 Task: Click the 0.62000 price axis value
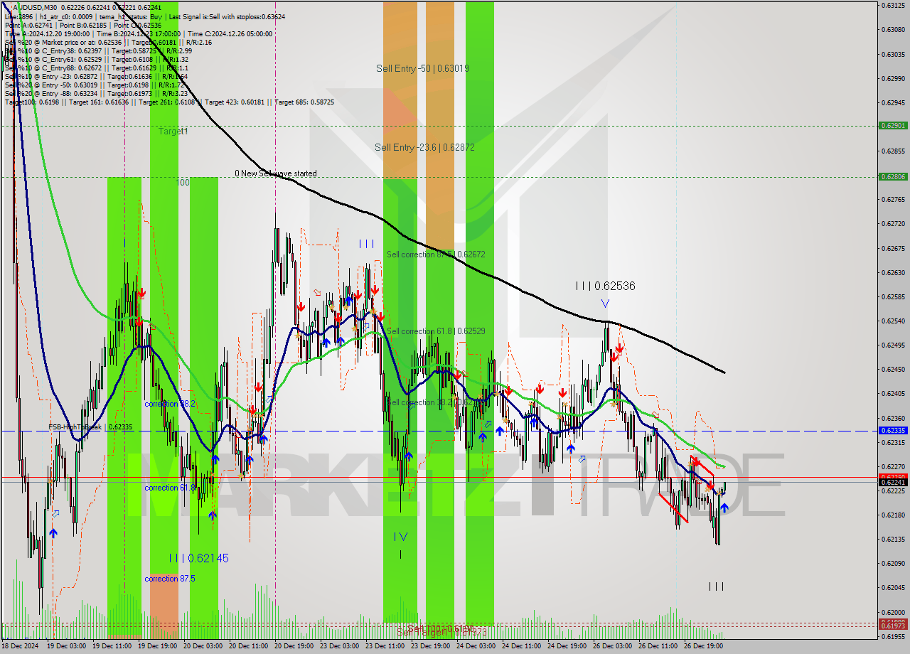click(x=893, y=612)
